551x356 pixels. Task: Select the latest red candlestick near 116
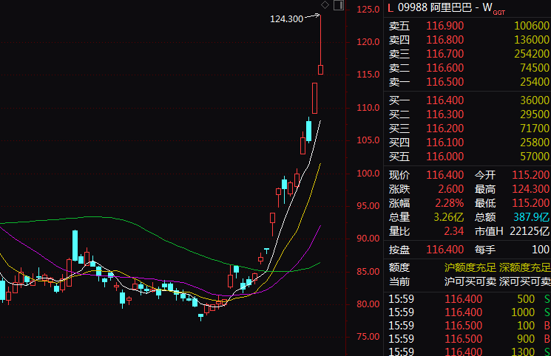[x=321, y=69]
